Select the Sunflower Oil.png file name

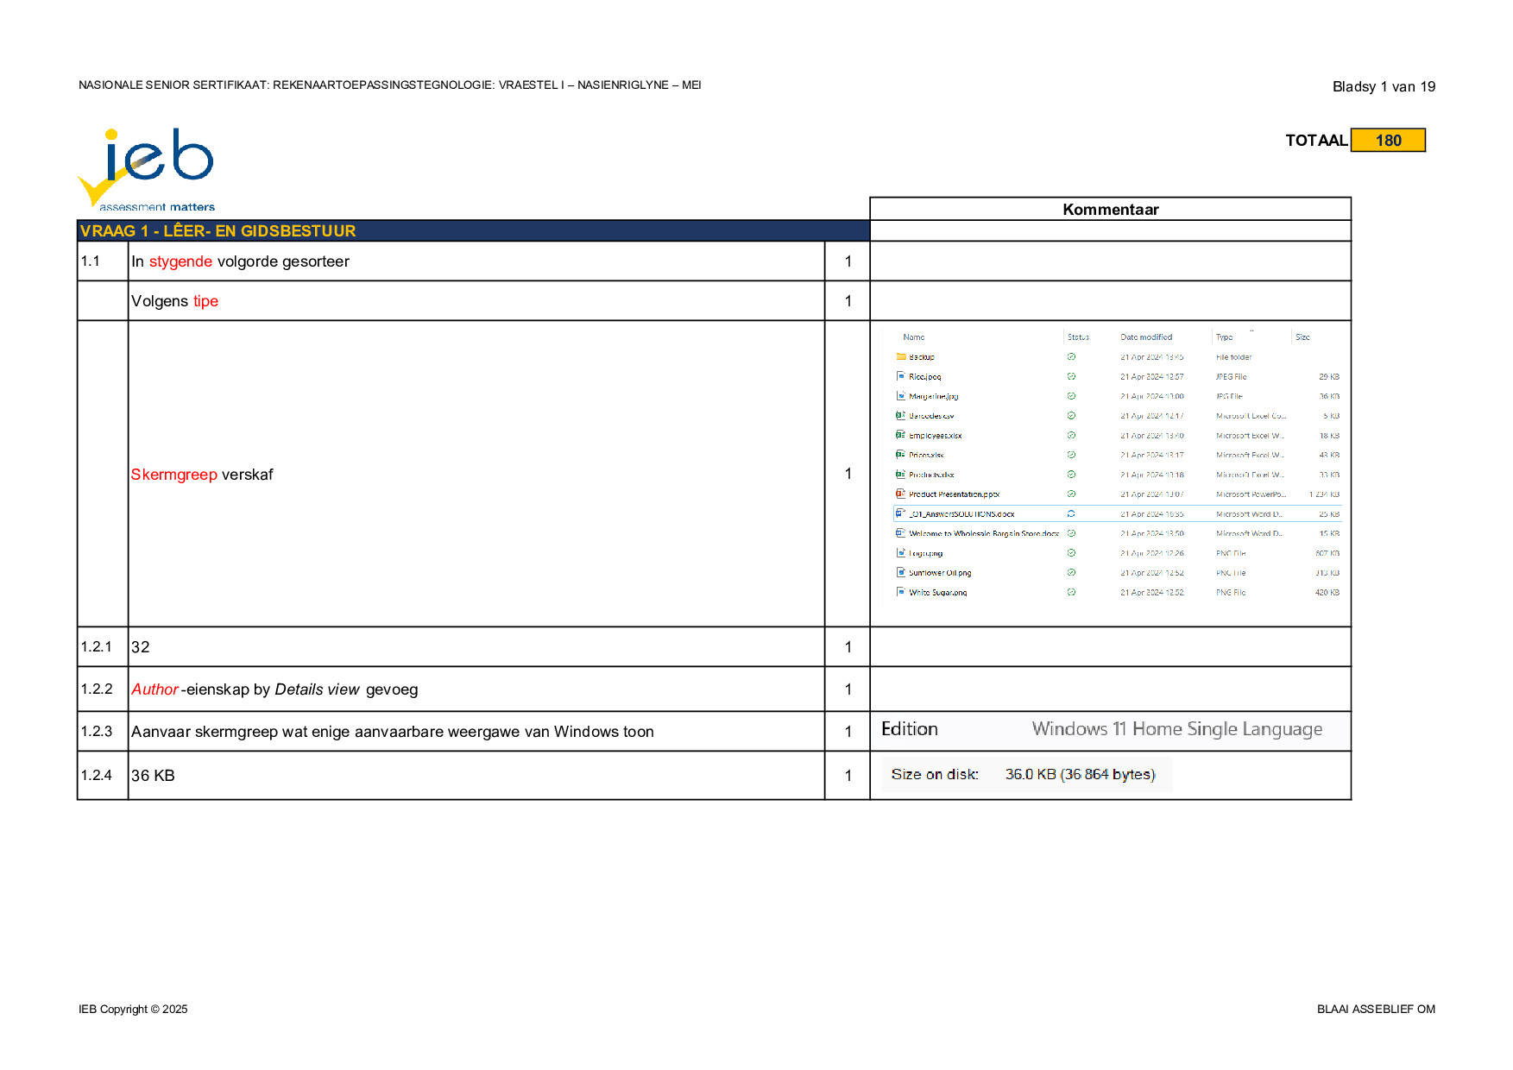[x=940, y=573]
